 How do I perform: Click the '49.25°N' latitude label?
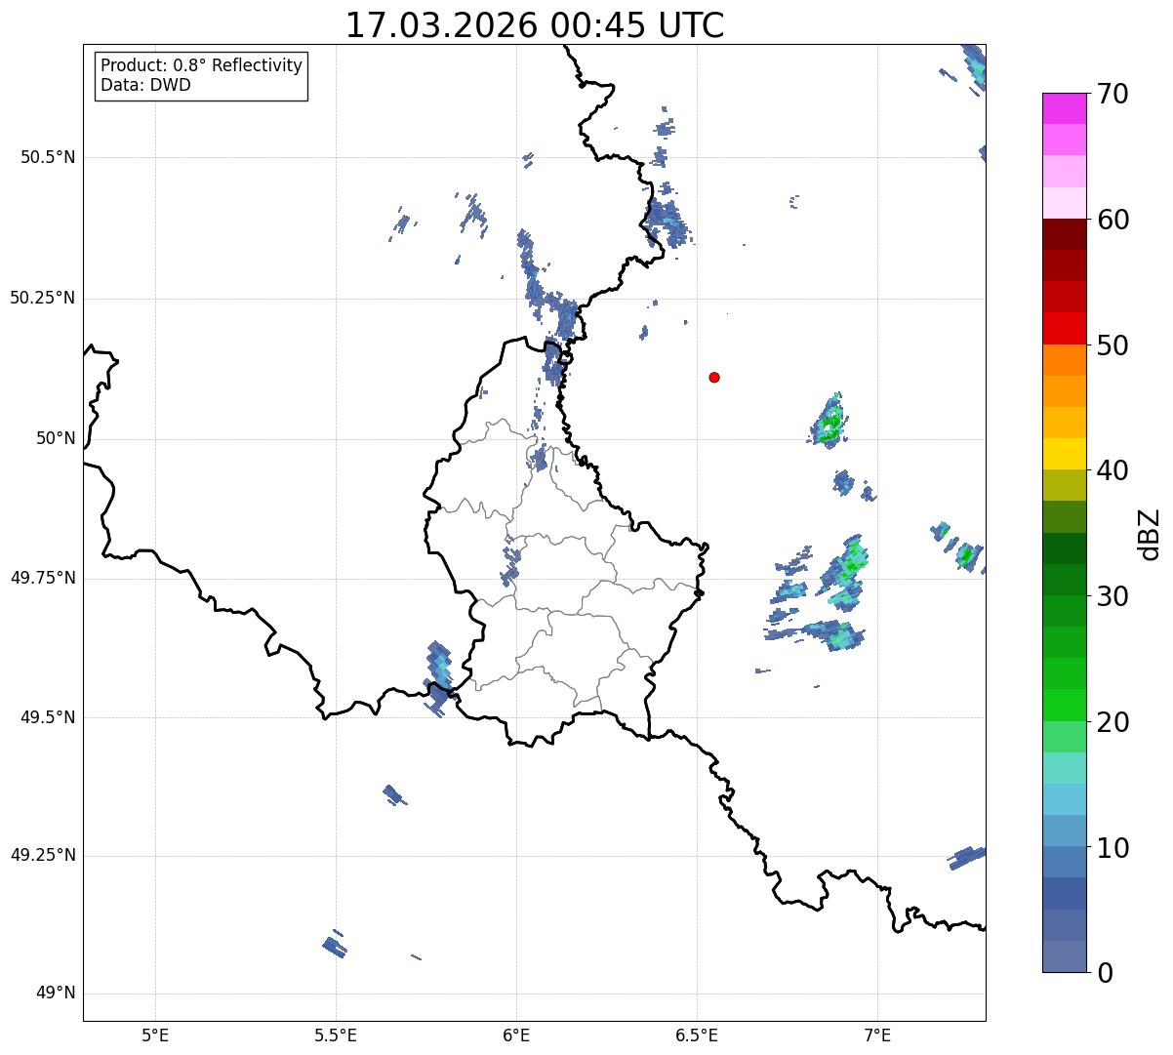click(x=42, y=856)
